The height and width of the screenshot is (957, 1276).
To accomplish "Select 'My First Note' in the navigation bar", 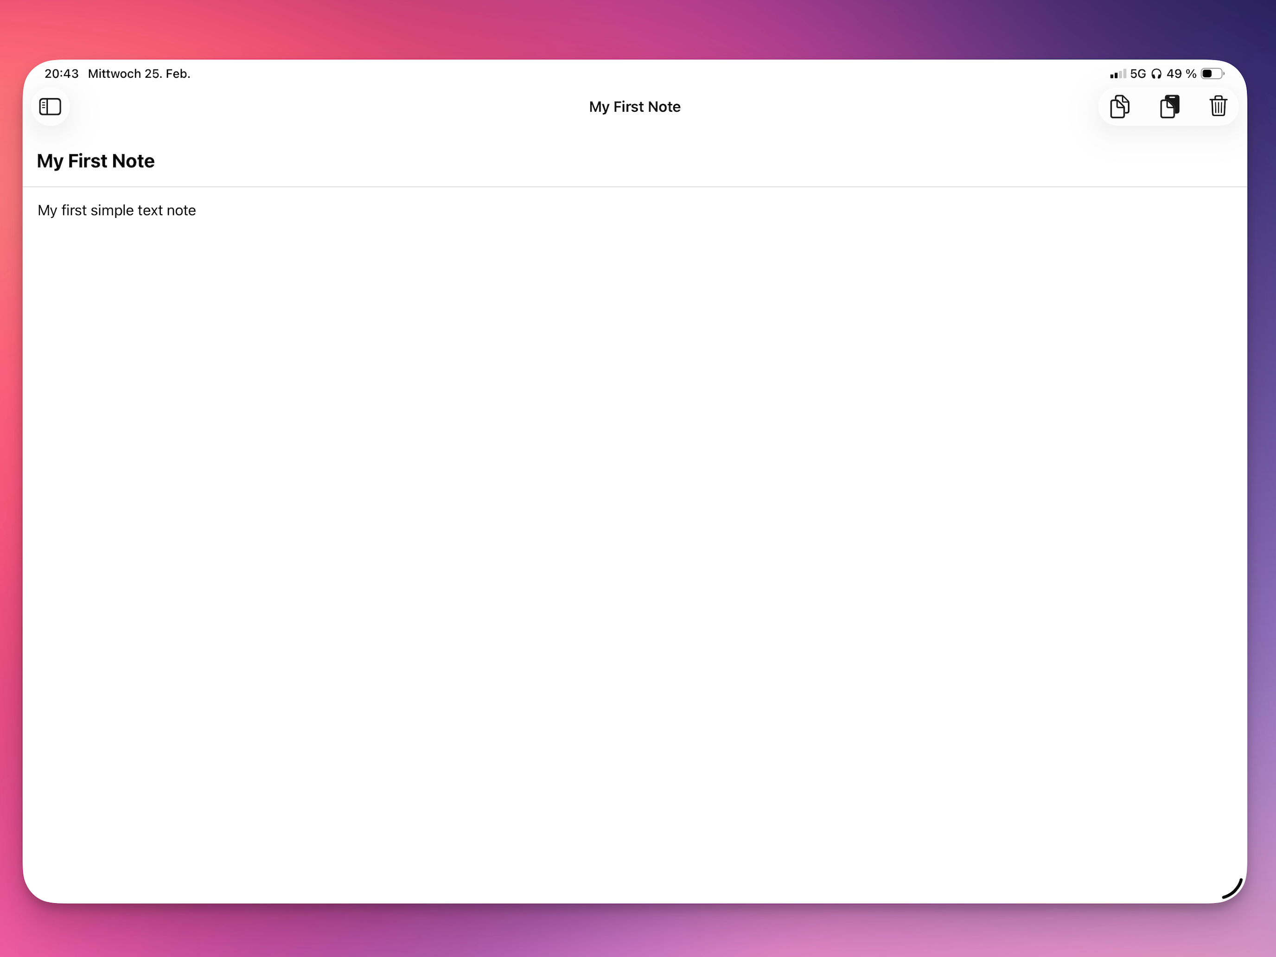I will 635,107.
